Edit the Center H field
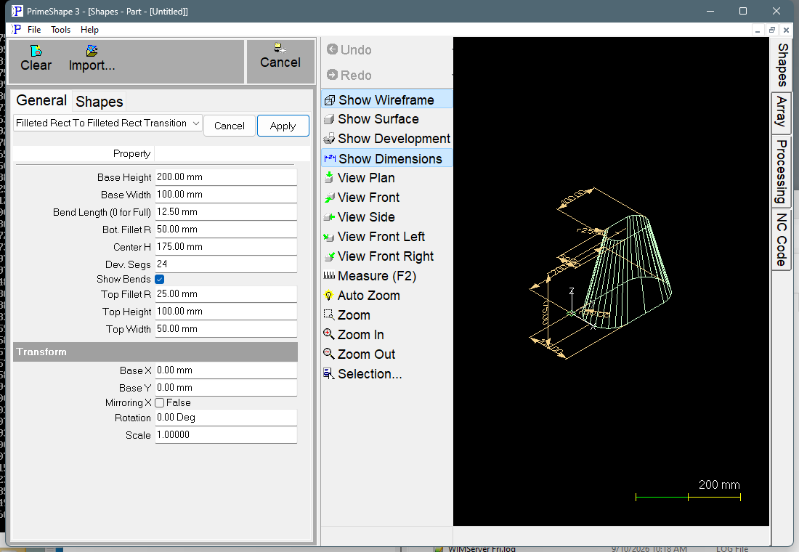 point(226,247)
